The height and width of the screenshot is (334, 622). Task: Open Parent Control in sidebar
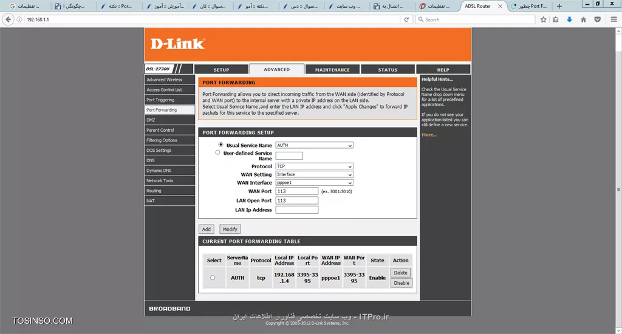tap(169, 130)
